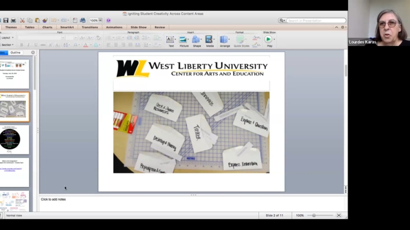Viewport: 410px width, 230px height.
Task: Switch to the Transitions tab
Action: pos(90,27)
